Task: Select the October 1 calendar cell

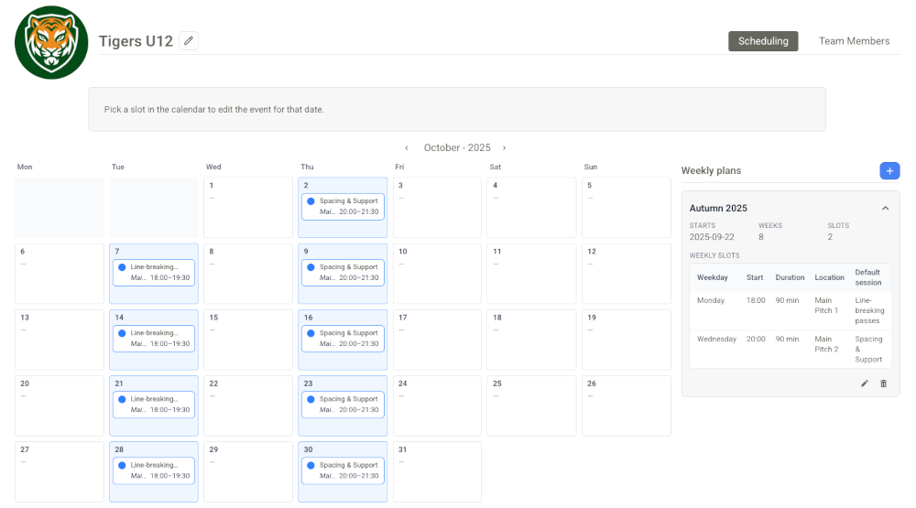Action: 248,207
